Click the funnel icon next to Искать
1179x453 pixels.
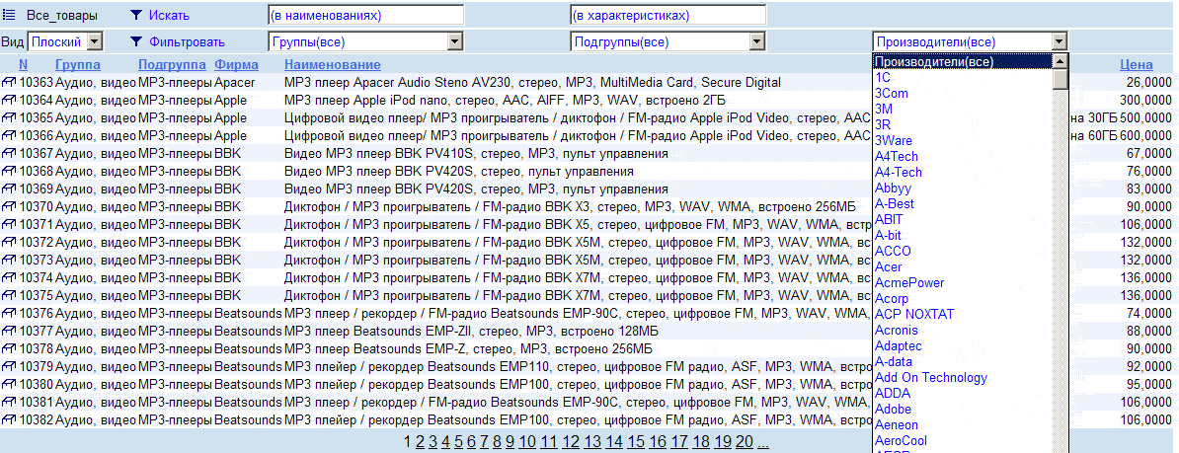click(136, 15)
